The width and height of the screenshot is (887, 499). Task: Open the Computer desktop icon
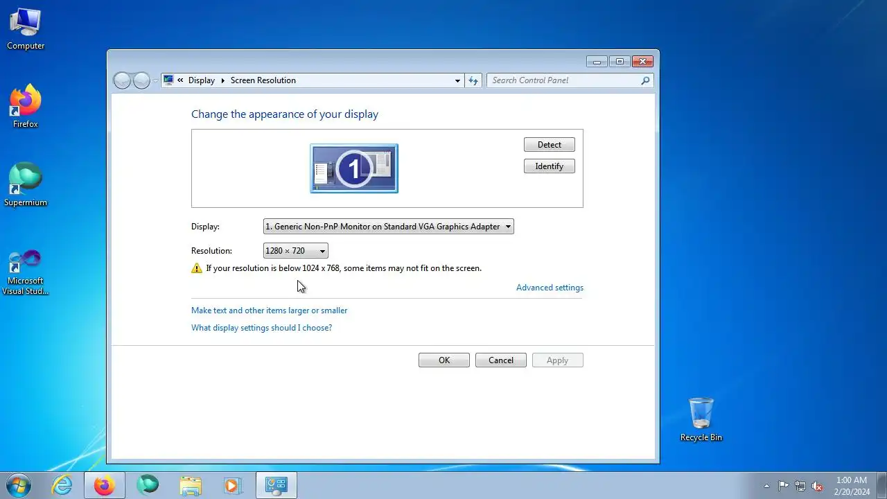click(26, 29)
